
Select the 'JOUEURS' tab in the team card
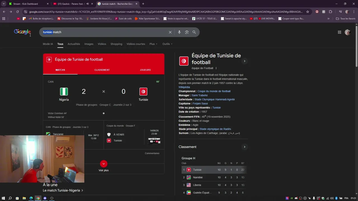click(x=145, y=70)
